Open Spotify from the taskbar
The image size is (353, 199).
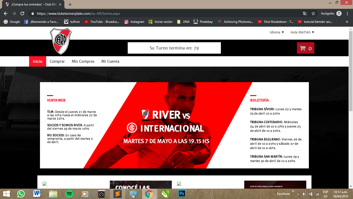pyautogui.click(x=69, y=194)
